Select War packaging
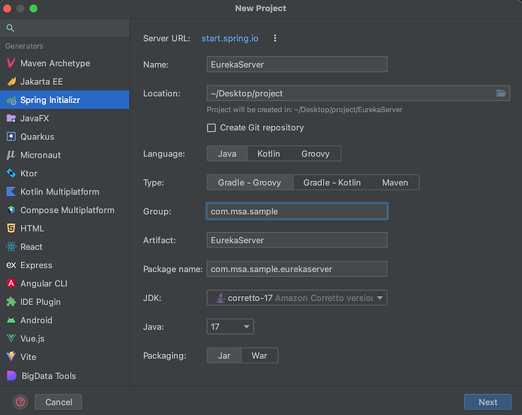This screenshot has width=522, height=415. pos(260,356)
